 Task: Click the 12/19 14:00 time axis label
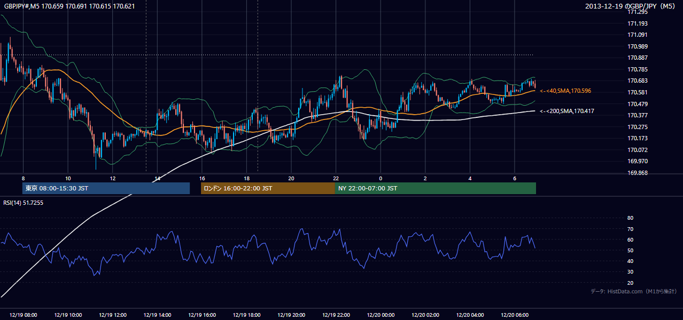(157, 315)
